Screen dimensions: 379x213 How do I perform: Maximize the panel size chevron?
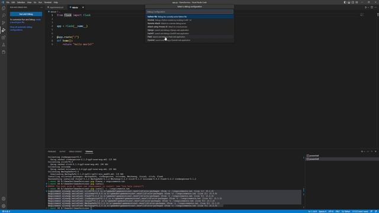372,151
